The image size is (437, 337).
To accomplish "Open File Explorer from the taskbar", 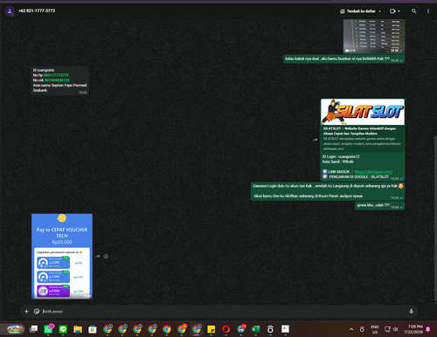I will 78,329.
